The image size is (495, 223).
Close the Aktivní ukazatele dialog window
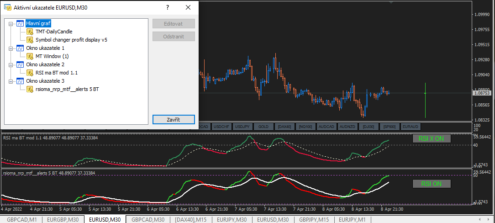[x=188, y=8]
